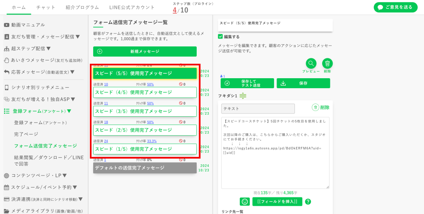
Task: Click the message title field スピード（5/5）
Action: coord(275,25)
